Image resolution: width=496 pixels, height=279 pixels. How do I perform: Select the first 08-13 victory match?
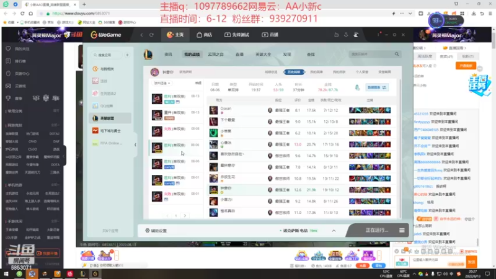176,99
